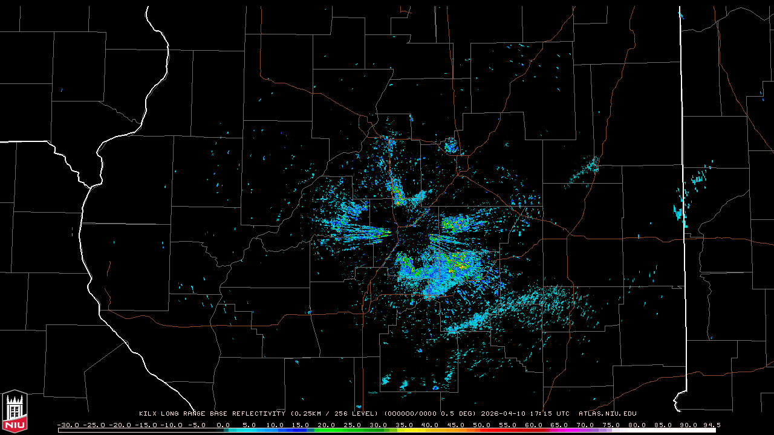The height and width of the screenshot is (435, 774).
Task: Click the ATLAS.NIU.EDU source text
Action: point(608,414)
